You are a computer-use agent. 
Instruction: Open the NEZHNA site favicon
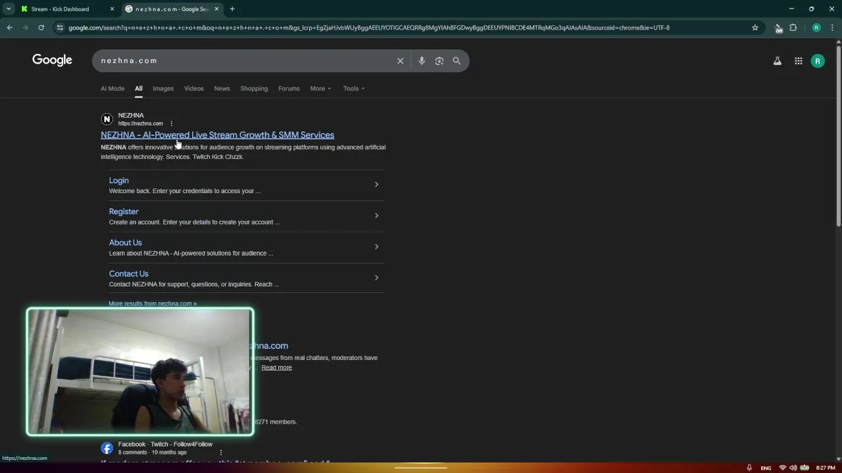pos(107,119)
